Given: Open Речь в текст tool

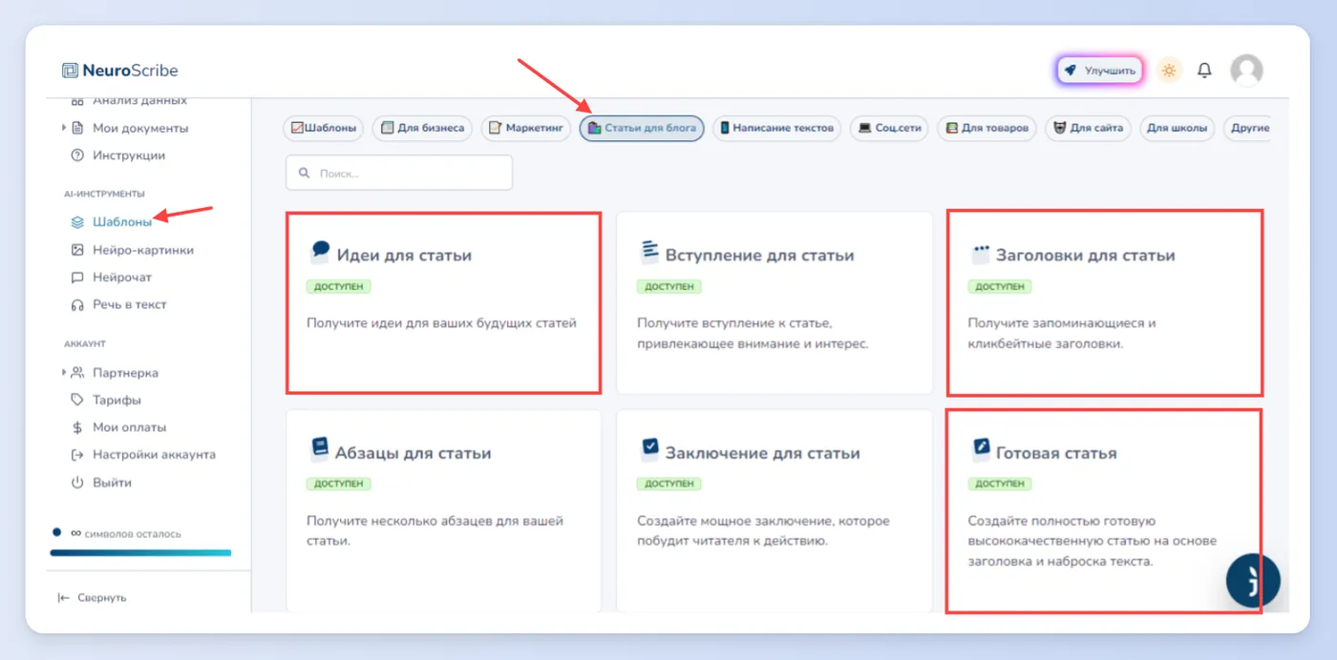Looking at the screenshot, I should pos(129,305).
